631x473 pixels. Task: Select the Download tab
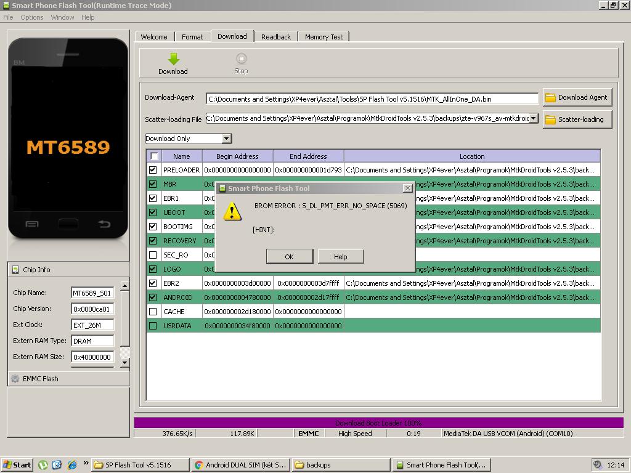(x=232, y=36)
